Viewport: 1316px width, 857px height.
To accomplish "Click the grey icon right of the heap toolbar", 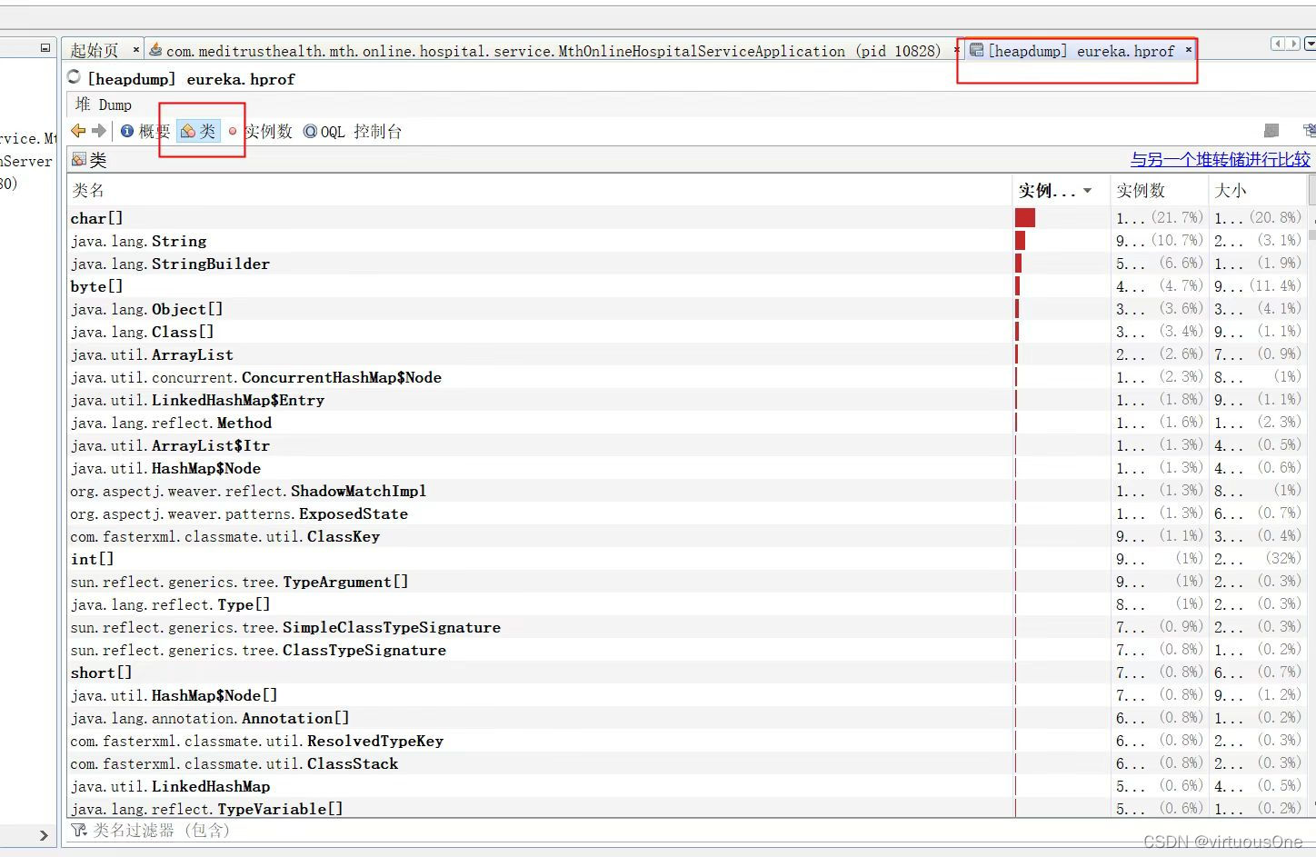I will 1271,131.
